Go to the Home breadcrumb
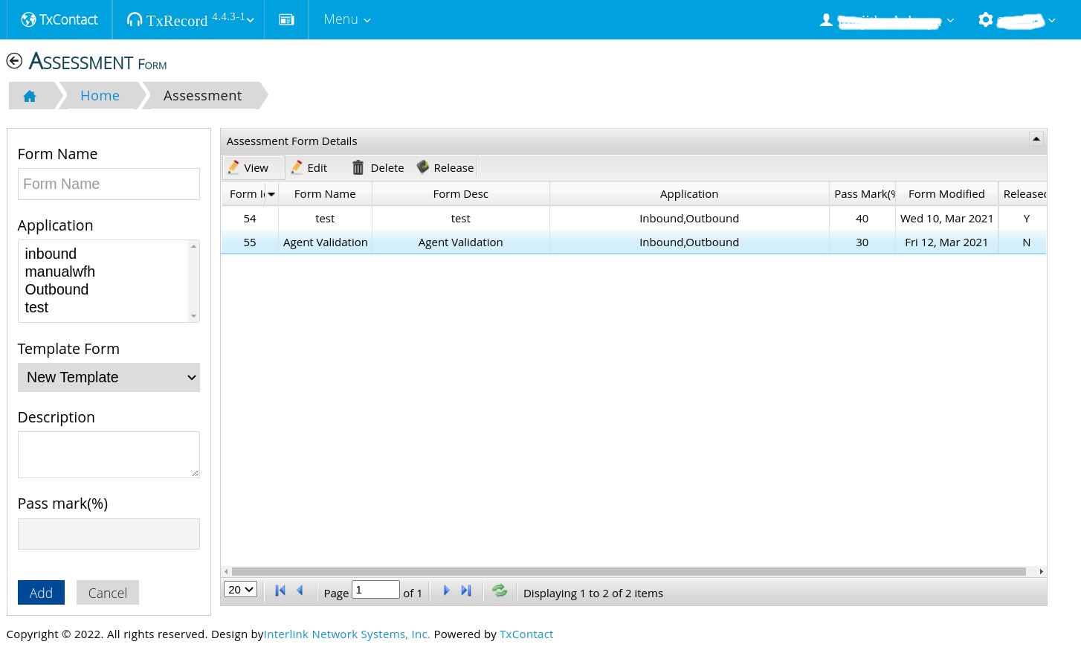The width and height of the screenshot is (1081, 653). point(100,96)
